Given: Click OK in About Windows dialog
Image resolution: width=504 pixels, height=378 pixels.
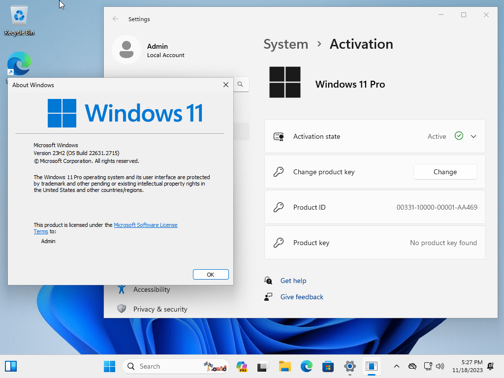Looking at the screenshot, I should [x=211, y=275].
